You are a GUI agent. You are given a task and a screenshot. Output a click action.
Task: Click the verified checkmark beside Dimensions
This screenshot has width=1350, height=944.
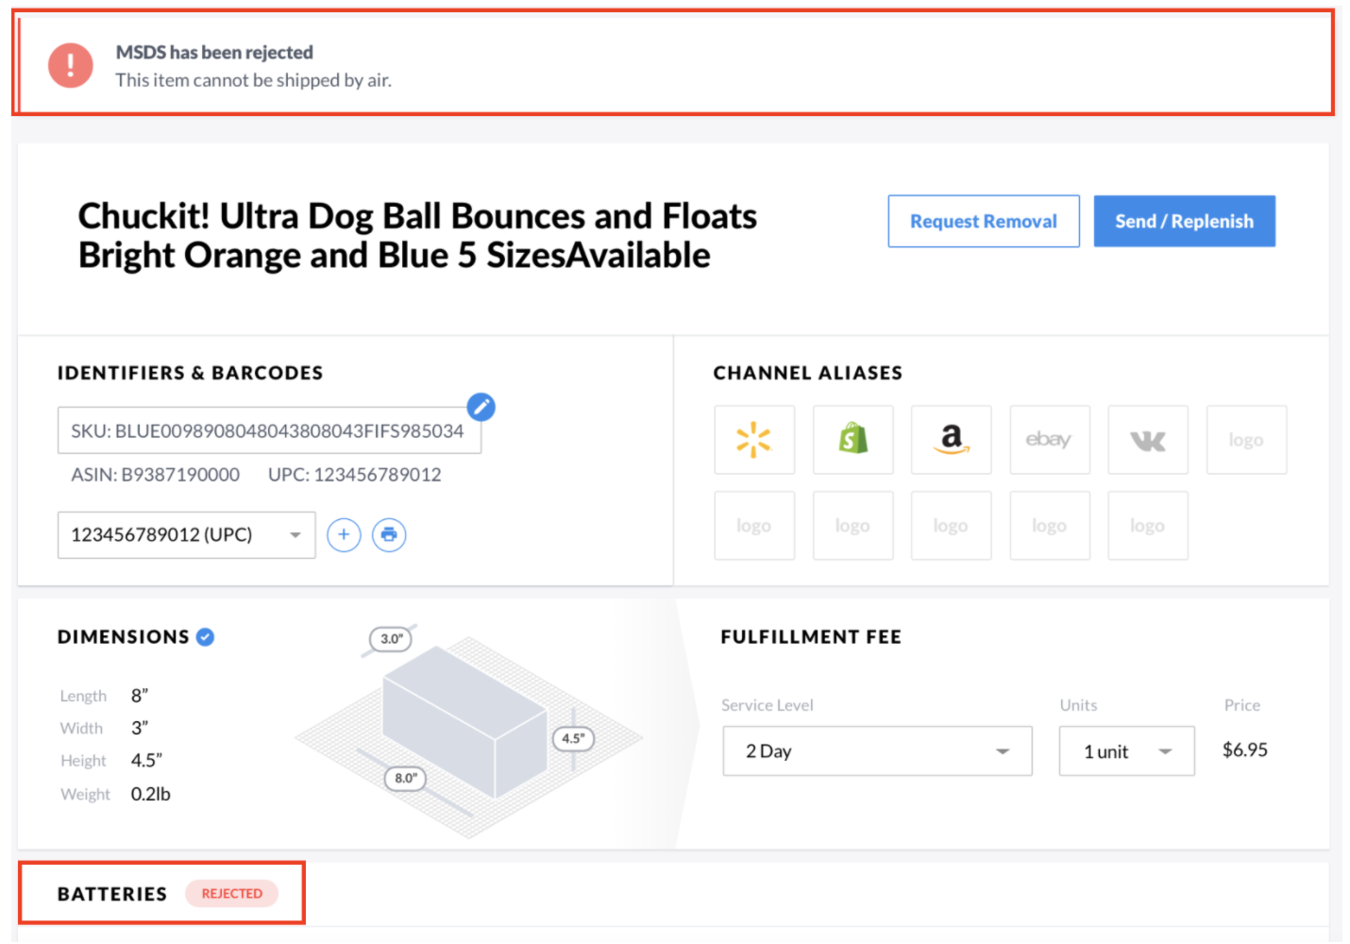click(x=205, y=637)
